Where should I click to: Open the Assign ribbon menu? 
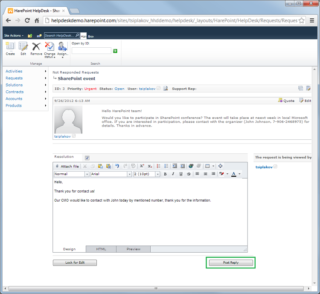(x=62, y=50)
